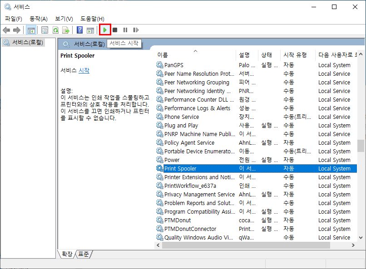Select Printer Extensions and Noti... service
This screenshot has width=366, height=269.
coord(256,177)
